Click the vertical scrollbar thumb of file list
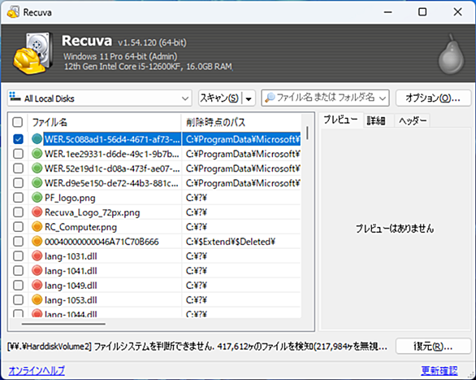The height and width of the screenshot is (380, 476). point(308,133)
